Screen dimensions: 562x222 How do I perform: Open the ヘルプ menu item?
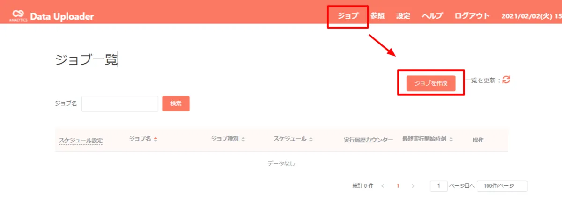[x=432, y=16]
